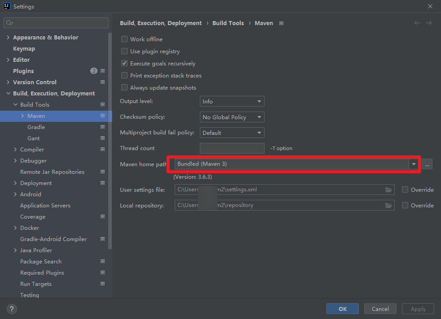Viewport: 441px width, 319px height.
Task: Open the Package Search settings page
Action: 41,262
